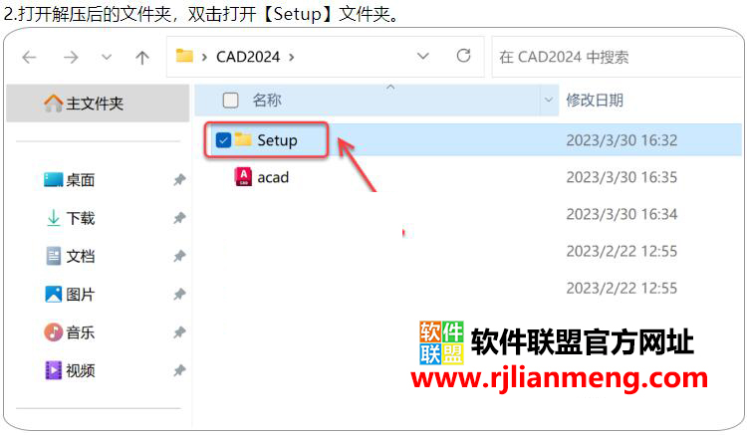
Task: Uncheck the Setup folder checkbox
Action: click(223, 140)
